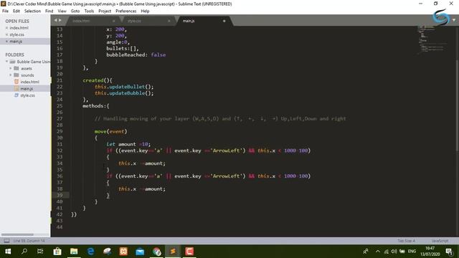Open the Help menu
This screenshot has width=459, height=258.
[x=145, y=11]
